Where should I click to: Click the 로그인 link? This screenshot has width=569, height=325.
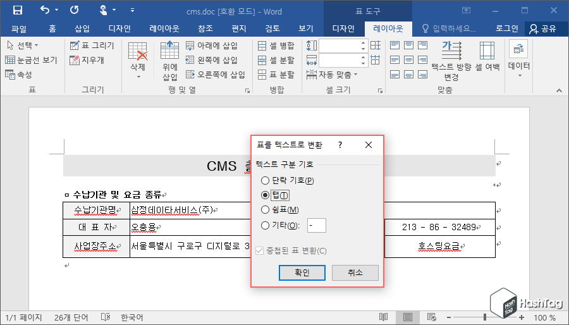pyautogui.click(x=506, y=28)
